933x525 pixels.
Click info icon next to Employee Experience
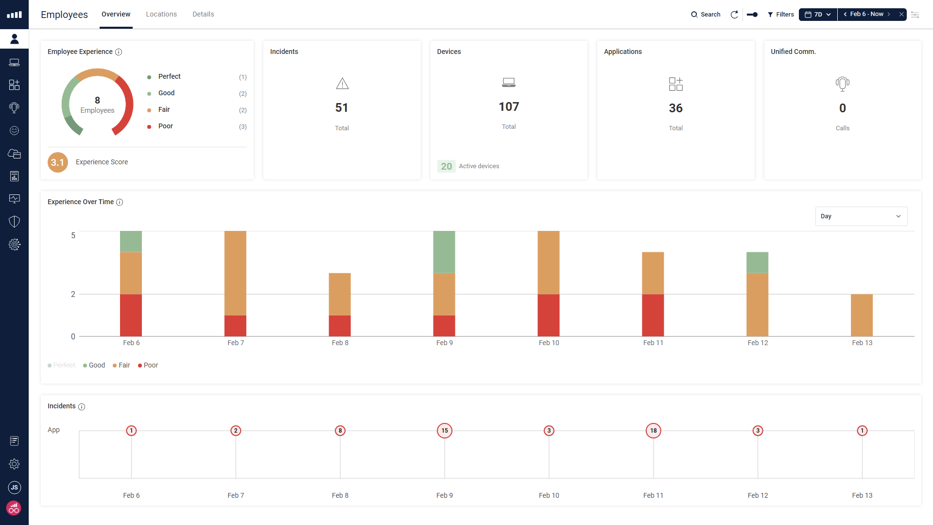[x=119, y=52]
